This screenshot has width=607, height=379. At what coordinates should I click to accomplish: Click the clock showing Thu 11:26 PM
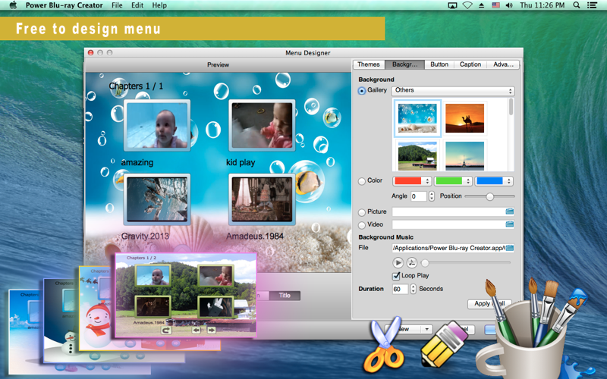542,5
